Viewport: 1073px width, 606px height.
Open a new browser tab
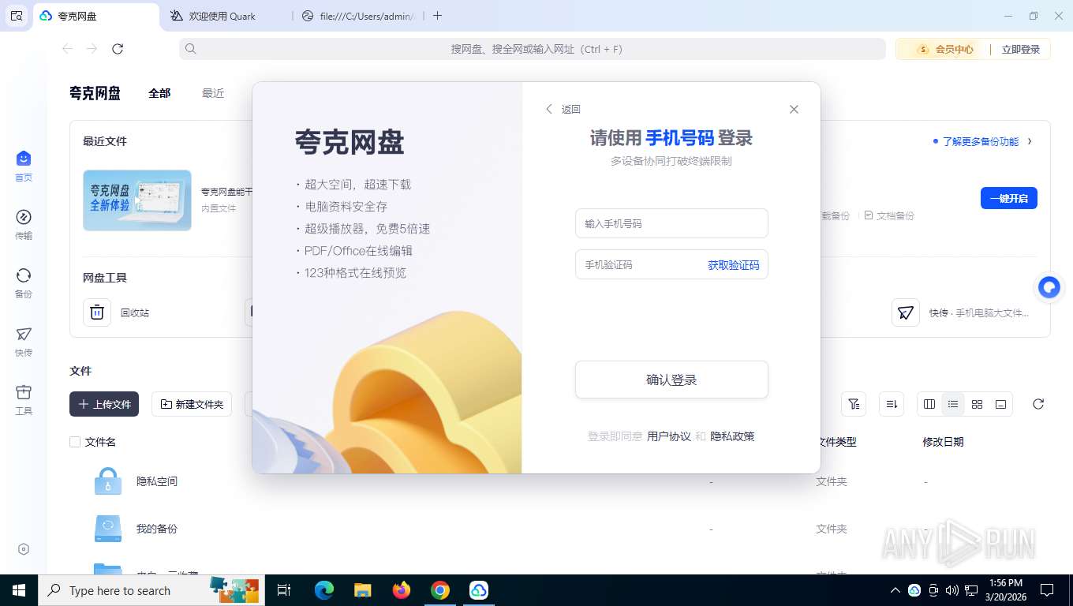[x=438, y=16]
